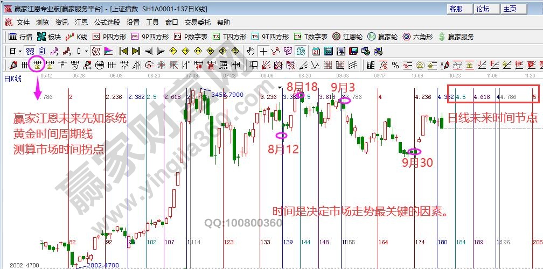543x269 pixels.
Task: Toggle the crosshair cursor tool
Action: coord(263,51)
